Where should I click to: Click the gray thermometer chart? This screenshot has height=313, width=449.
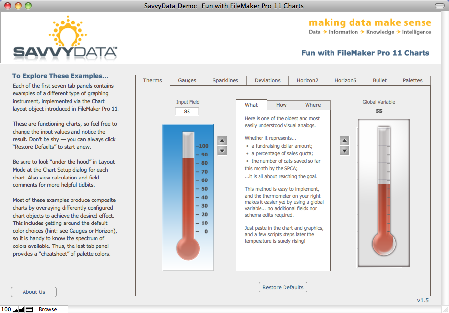[x=384, y=193]
